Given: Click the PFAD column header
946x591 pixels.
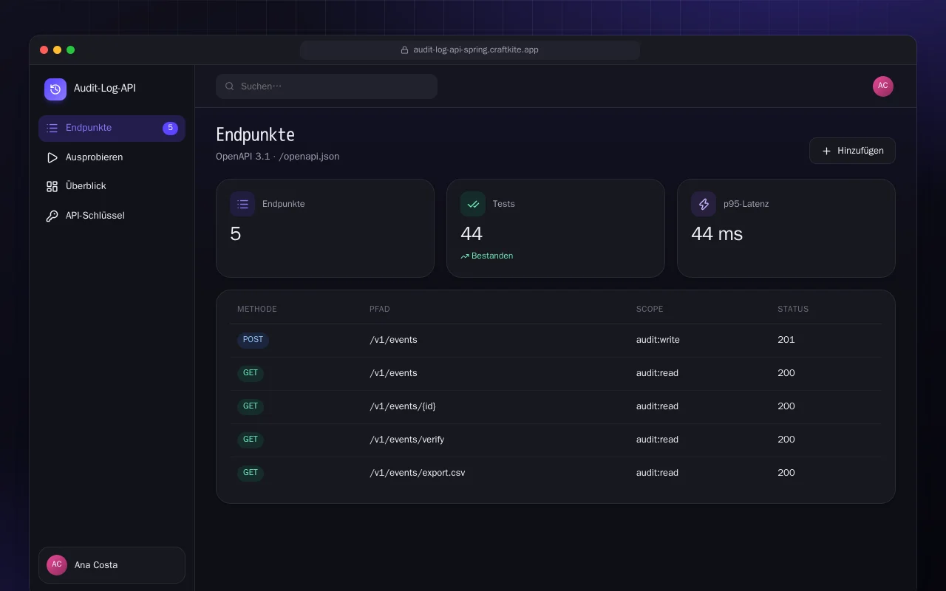Looking at the screenshot, I should (x=380, y=309).
